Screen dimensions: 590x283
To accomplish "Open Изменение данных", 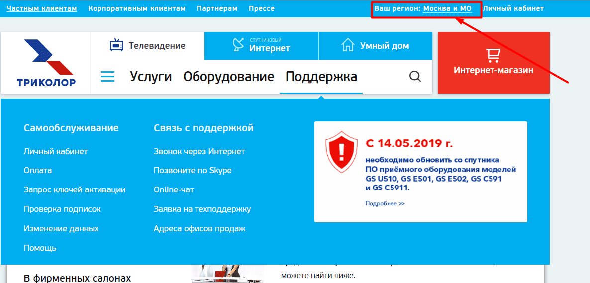I will pos(61,228).
